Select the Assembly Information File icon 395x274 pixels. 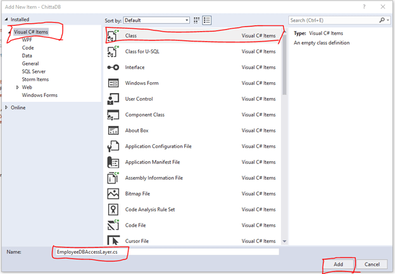pyautogui.click(x=113, y=178)
